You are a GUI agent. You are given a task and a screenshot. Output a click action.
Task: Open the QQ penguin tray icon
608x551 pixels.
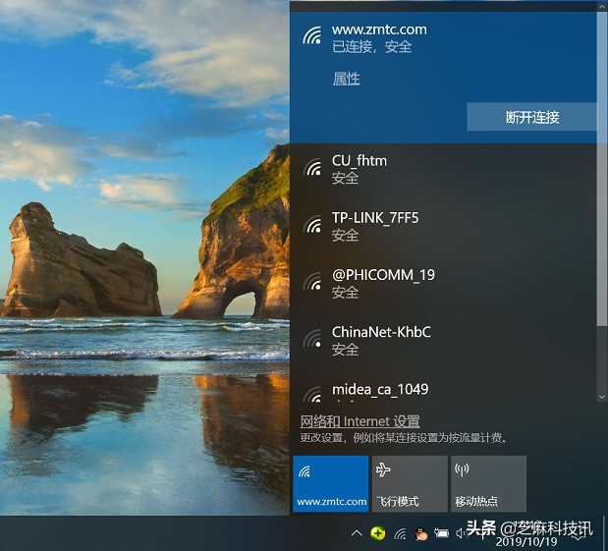click(x=421, y=534)
